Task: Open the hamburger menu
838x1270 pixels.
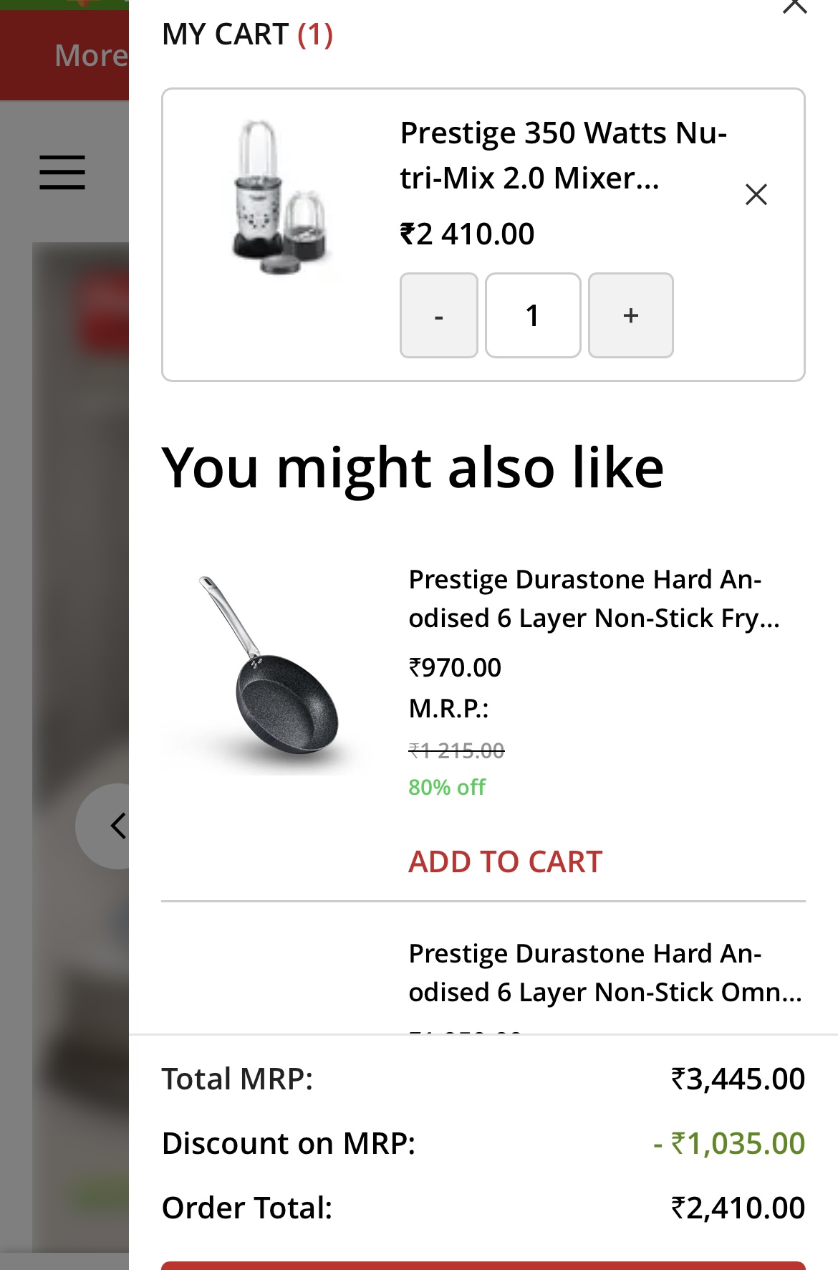Action: [x=62, y=173]
